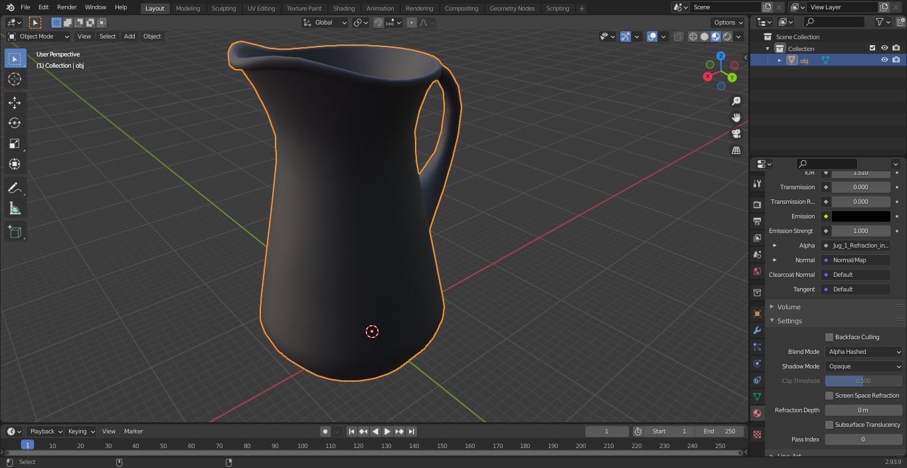Uncheck the Collection exclude checkbox
The image size is (907, 468).
872,48
